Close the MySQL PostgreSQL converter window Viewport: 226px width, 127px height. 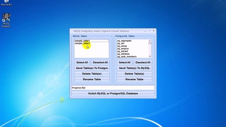tap(154, 31)
